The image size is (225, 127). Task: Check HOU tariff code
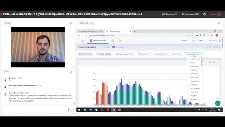188,63
